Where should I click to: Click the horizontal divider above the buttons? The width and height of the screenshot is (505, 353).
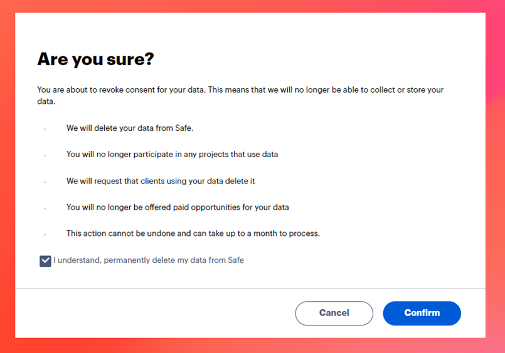tap(250, 289)
